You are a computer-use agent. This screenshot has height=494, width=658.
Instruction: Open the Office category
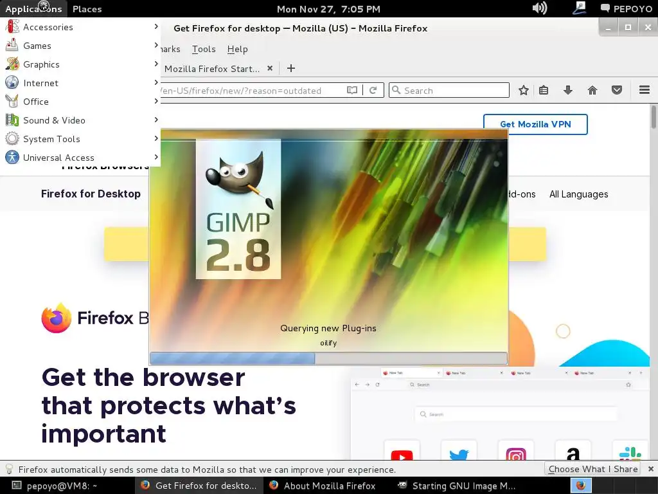tap(80, 101)
